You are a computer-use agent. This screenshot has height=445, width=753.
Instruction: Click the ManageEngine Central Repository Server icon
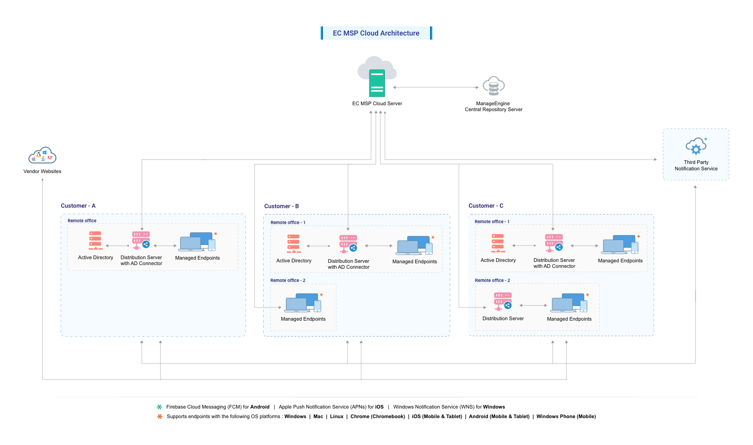click(x=494, y=85)
